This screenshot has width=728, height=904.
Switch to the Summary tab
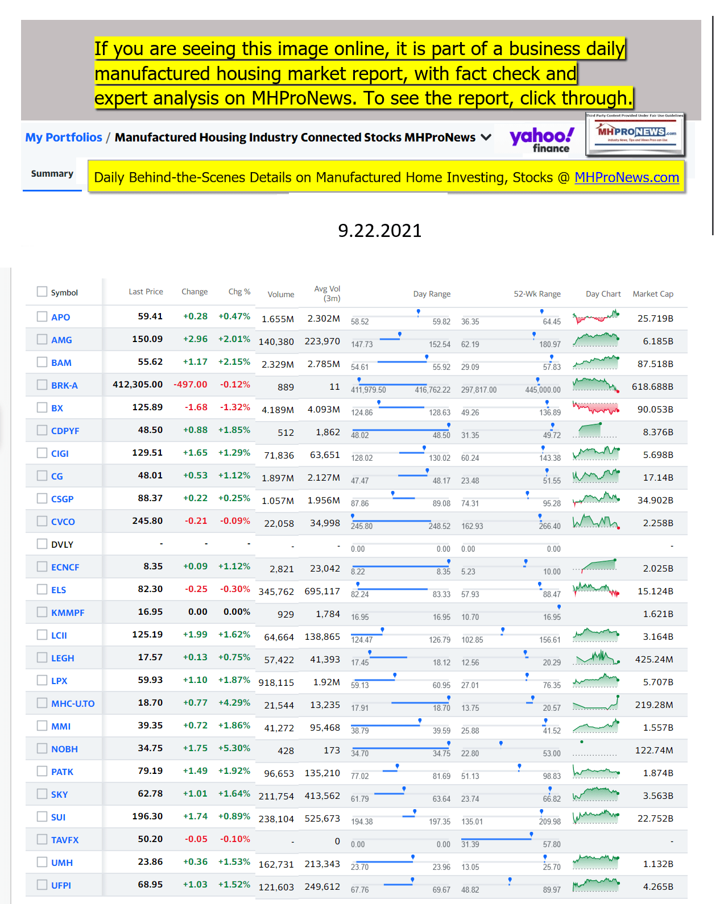pyautogui.click(x=52, y=173)
